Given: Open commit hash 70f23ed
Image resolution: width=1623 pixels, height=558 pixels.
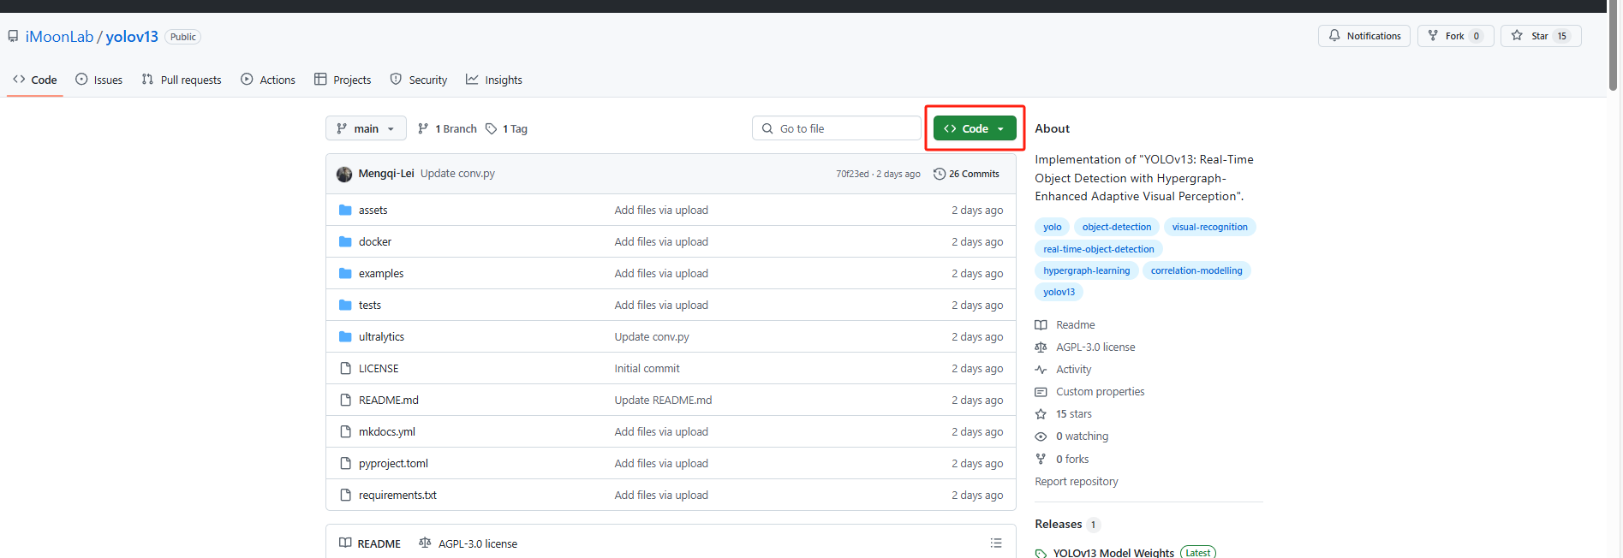Looking at the screenshot, I should [852, 174].
